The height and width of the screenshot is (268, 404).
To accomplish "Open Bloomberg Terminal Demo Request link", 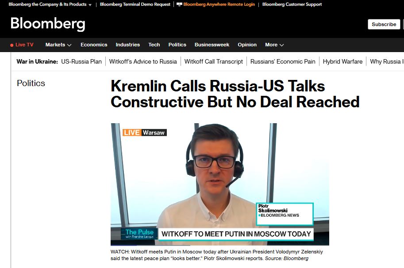I will 135,4.
